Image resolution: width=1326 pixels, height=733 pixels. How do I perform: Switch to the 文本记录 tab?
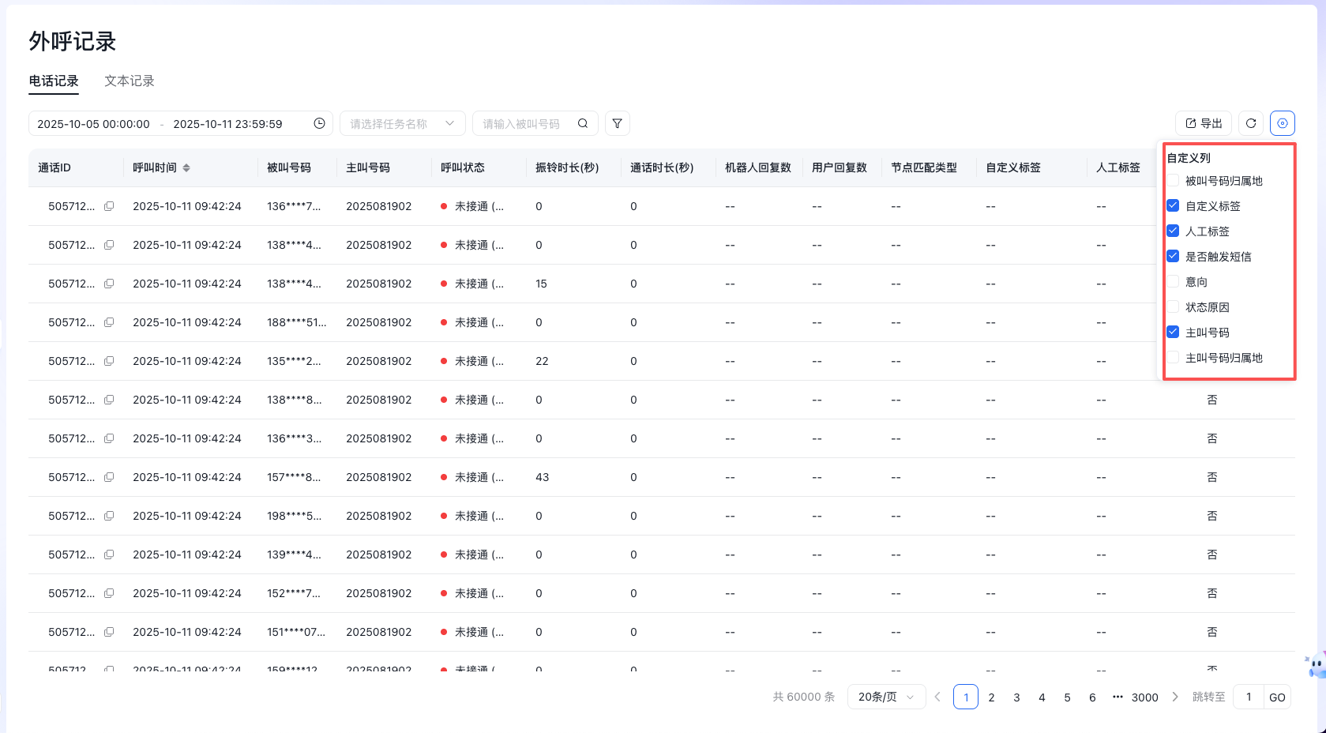pyautogui.click(x=130, y=81)
